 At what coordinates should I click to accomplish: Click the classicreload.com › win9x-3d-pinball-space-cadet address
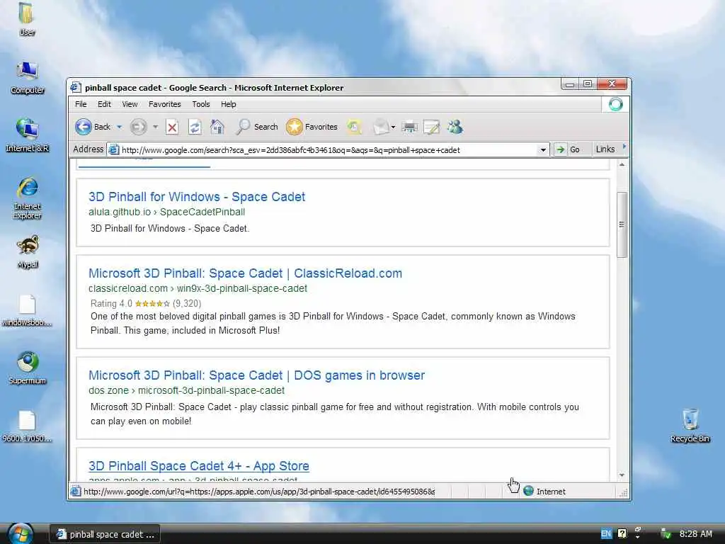(x=198, y=288)
